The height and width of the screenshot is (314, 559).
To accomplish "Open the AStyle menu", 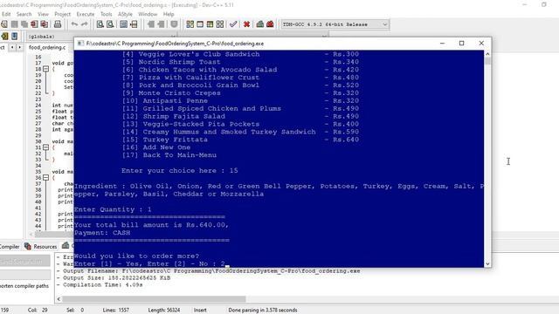I will [125, 14].
